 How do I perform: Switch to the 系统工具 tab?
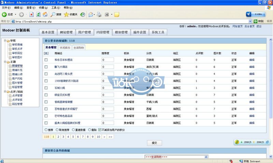tap(158, 32)
